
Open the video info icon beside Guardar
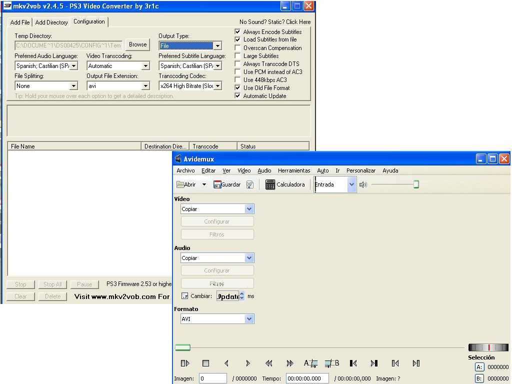coord(250,184)
